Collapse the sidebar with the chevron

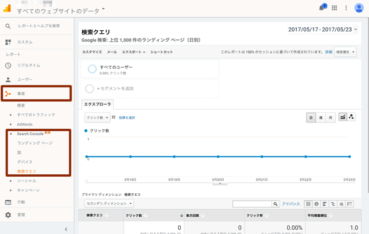66,229
